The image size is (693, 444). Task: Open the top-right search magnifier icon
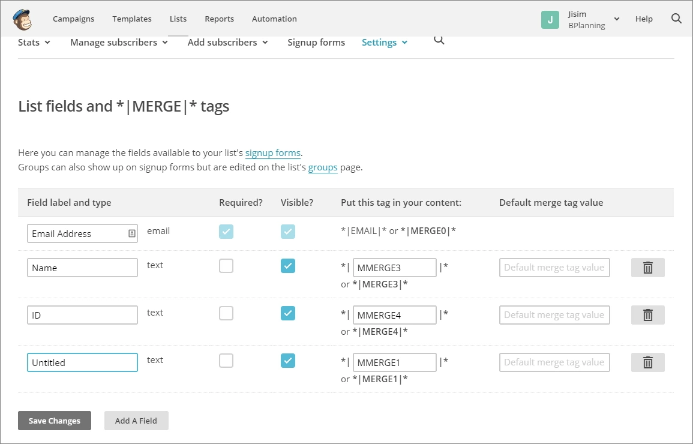coord(676,19)
